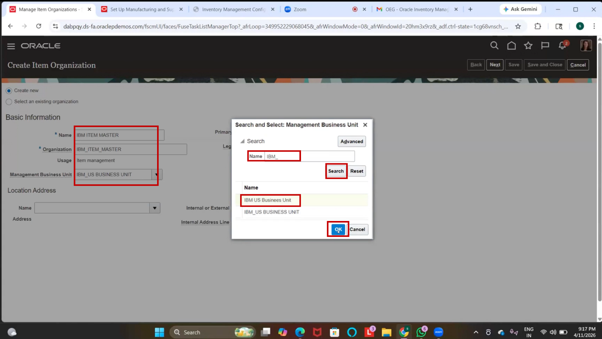Select Create new radio button
This screenshot has width=602, height=339.
(x=9, y=91)
